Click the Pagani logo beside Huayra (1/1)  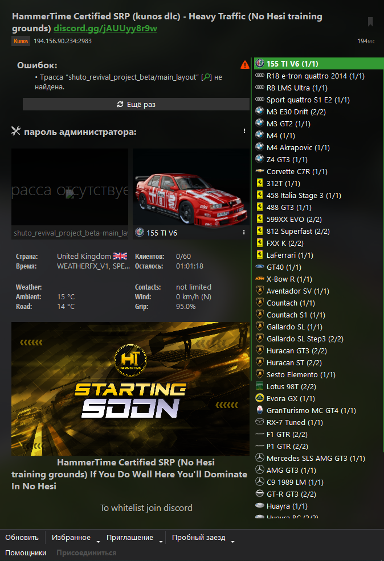point(260,506)
